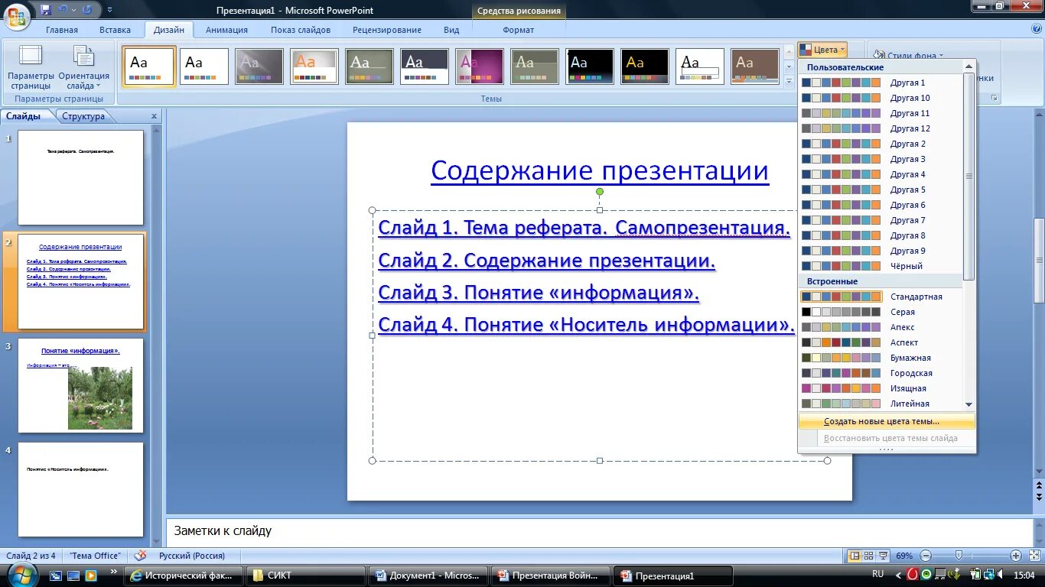The height and width of the screenshot is (587, 1045).
Task: Open Параметры страницы page setup
Action: click(31, 67)
